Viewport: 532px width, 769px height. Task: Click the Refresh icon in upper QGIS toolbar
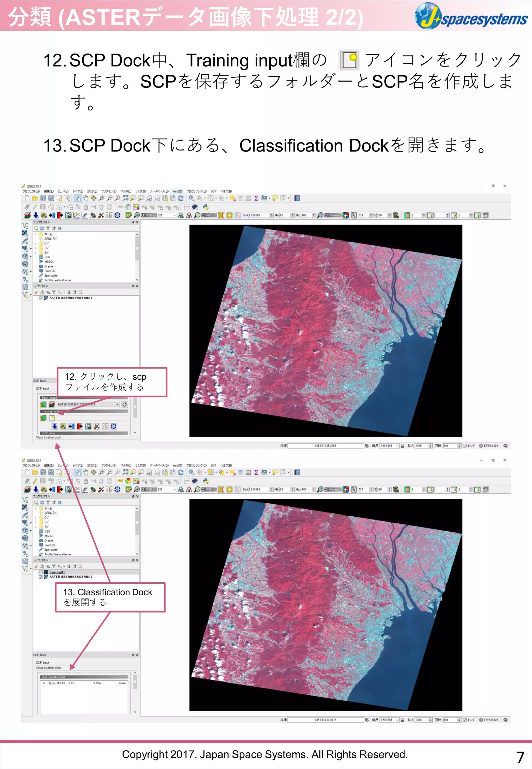(181, 198)
